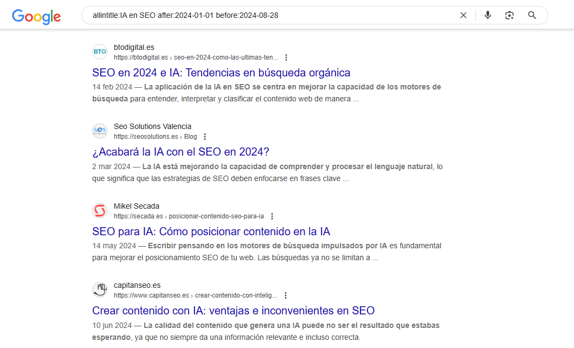Click into the search query field
574x348 pixels.
(x=271, y=15)
